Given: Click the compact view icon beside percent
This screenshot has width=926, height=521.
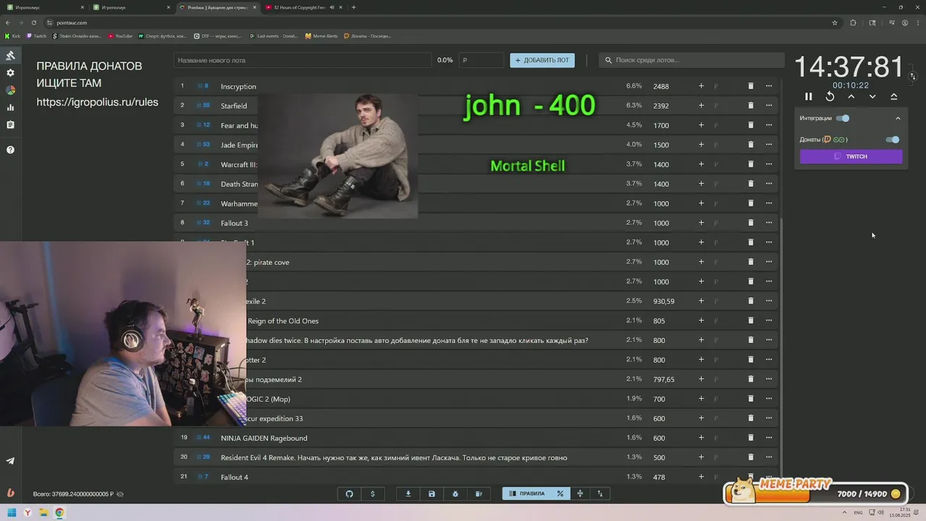Looking at the screenshot, I should [x=579, y=494].
